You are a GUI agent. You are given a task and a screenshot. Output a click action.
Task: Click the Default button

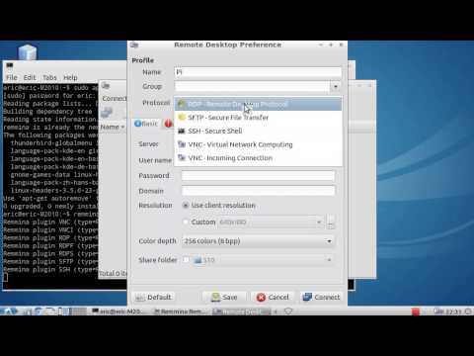pyautogui.click(x=153, y=297)
